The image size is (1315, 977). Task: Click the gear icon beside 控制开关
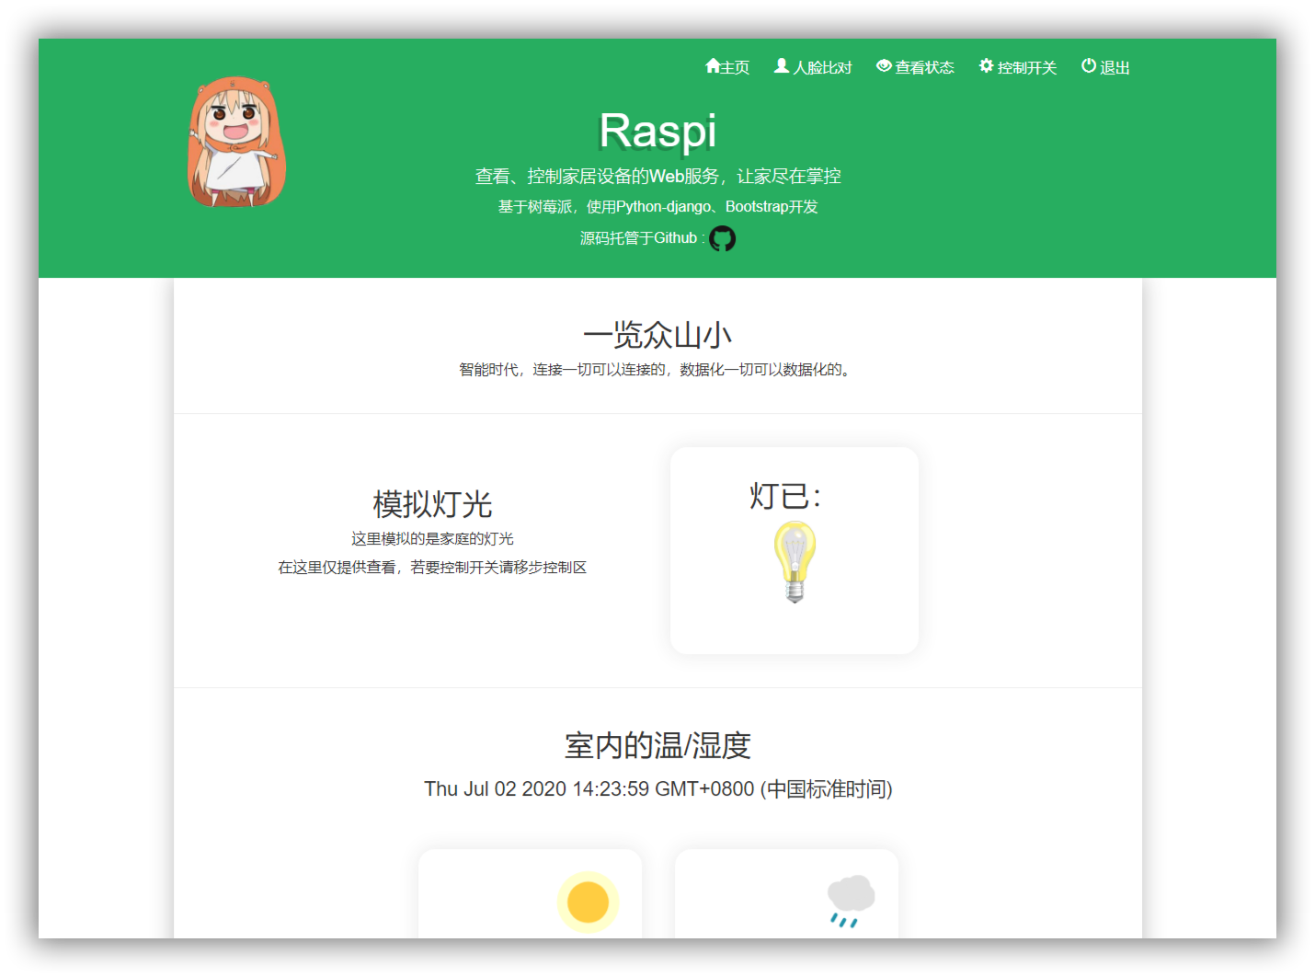coord(986,66)
